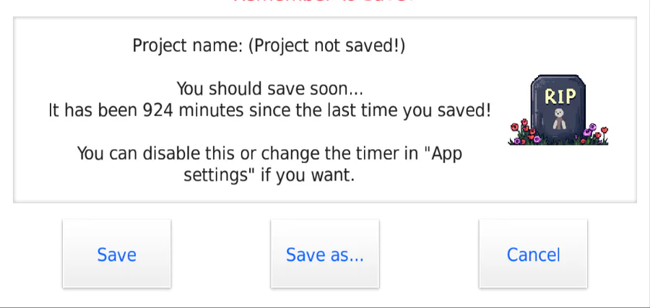The image size is (650, 308).
Task: Click the '924' minutes number
Action: (157, 110)
